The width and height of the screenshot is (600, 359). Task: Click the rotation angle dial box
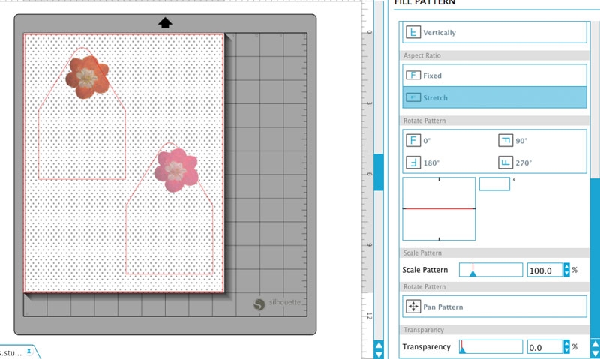[439, 209]
